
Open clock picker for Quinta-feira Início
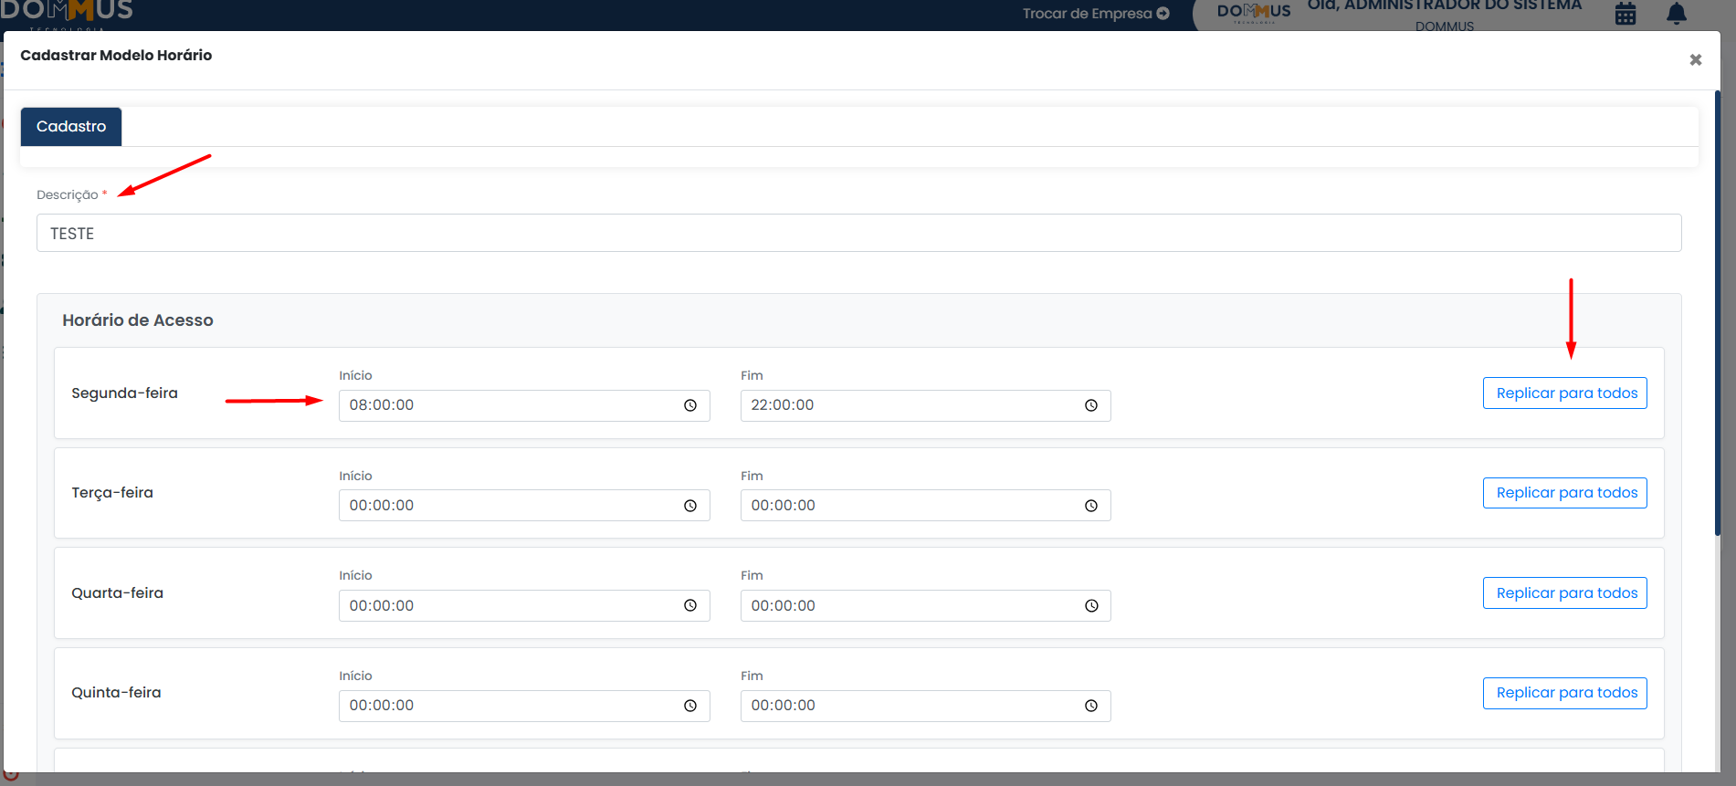[690, 706]
